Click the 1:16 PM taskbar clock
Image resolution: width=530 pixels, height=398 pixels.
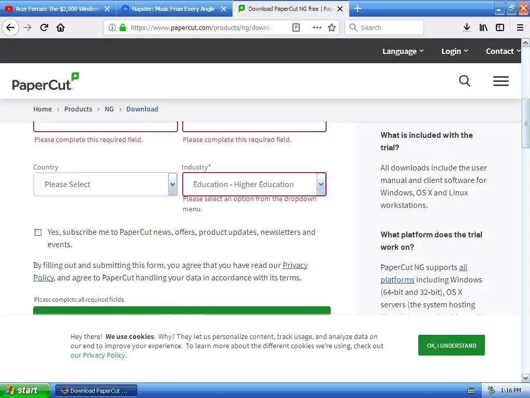511,391
